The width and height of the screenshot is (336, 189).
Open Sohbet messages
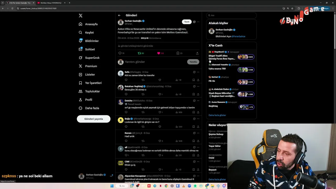coord(87,49)
